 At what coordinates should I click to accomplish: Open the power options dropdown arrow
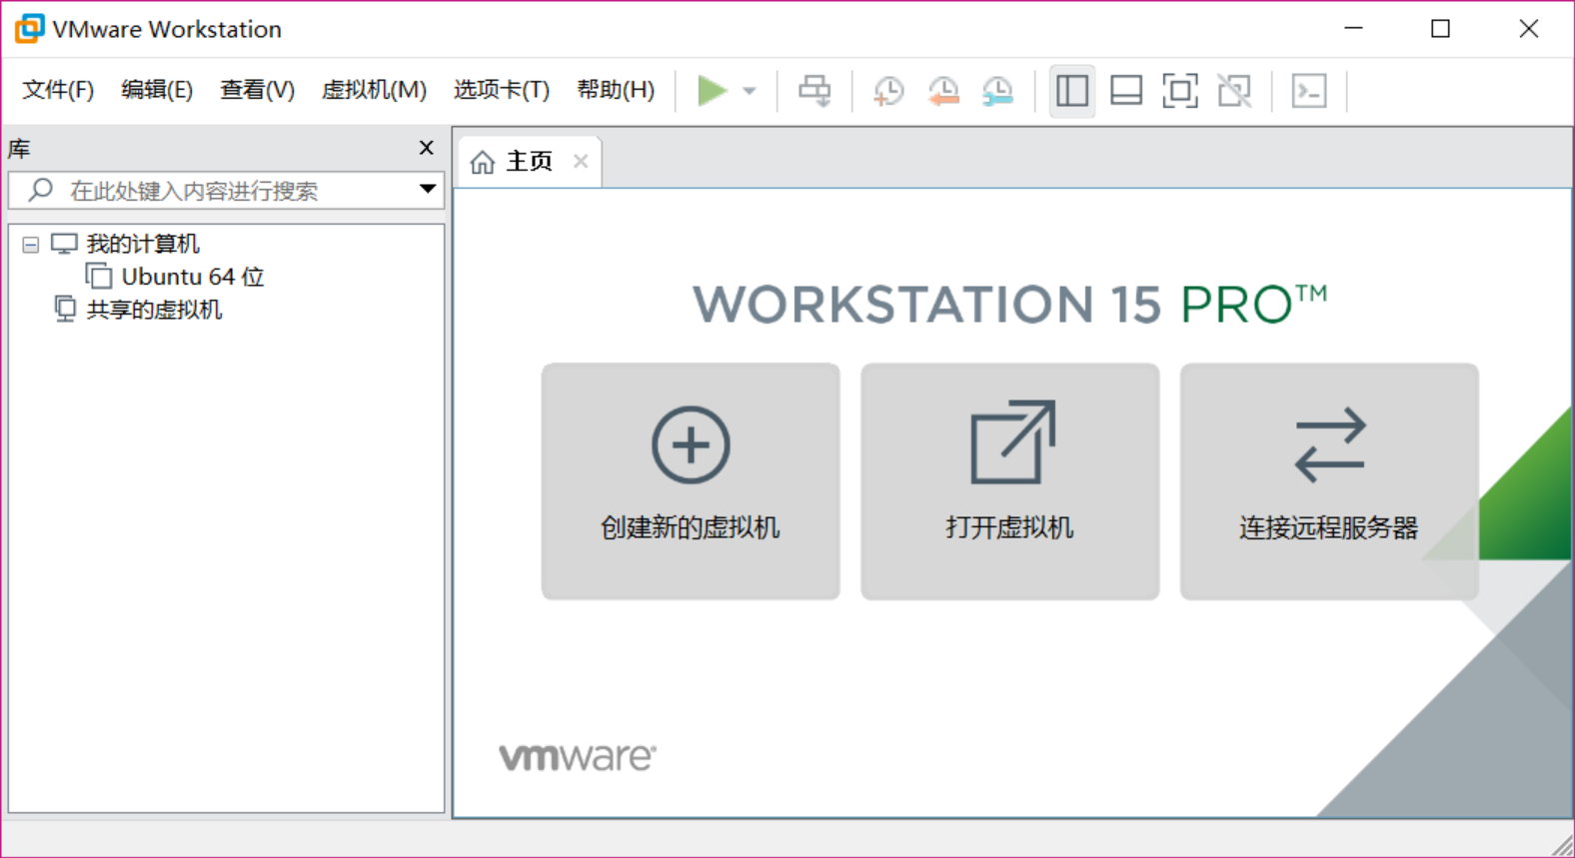[750, 91]
